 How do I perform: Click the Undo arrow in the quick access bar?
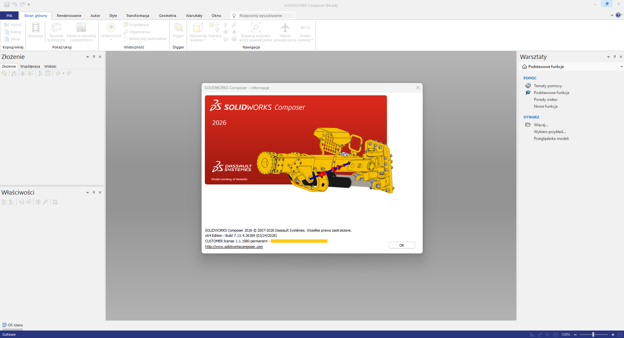(x=14, y=5)
